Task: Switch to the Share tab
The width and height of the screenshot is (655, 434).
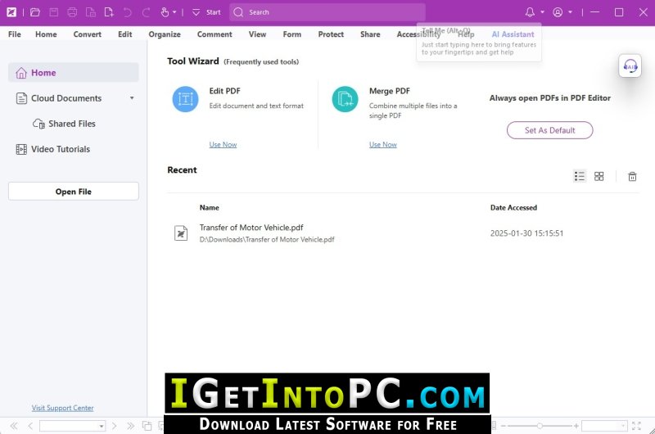Action: (370, 34)
